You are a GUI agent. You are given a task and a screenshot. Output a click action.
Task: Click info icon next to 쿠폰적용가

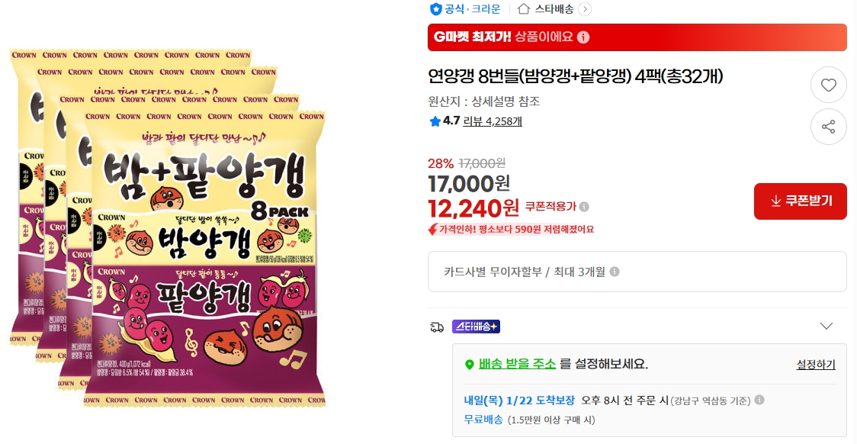(x=584, y=207)
